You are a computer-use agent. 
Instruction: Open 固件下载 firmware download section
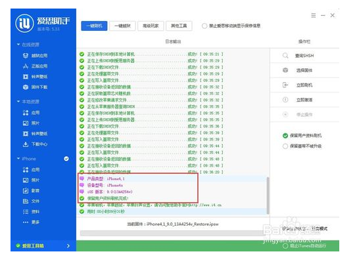pyautogui.click(x=35, y=87)
